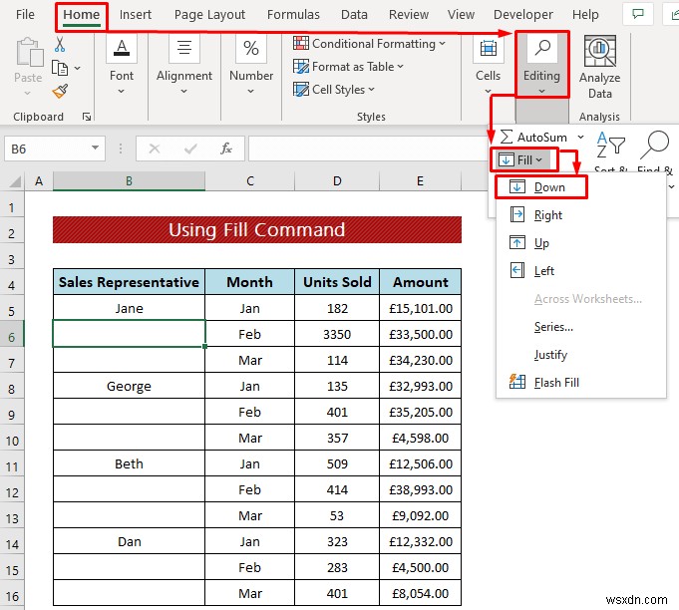Open the Page Layout tab
The width and height of the screenshot is (679, 610).
coord(209,15)
